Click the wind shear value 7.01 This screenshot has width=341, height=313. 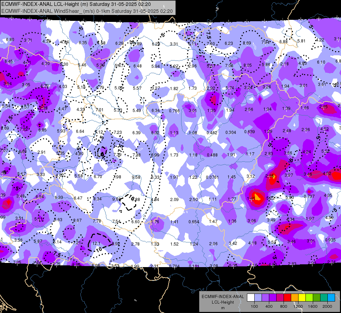[x=99, y=110]
